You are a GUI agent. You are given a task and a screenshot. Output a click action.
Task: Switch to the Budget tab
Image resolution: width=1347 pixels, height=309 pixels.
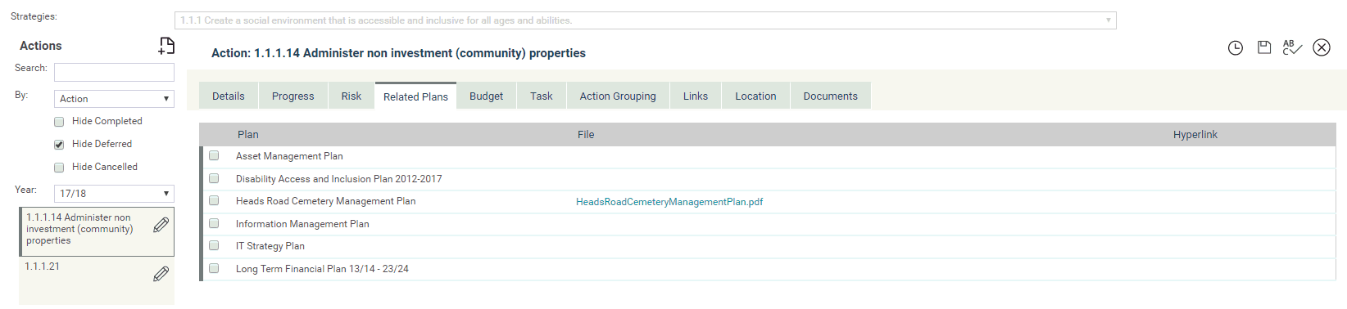(487, 96)
